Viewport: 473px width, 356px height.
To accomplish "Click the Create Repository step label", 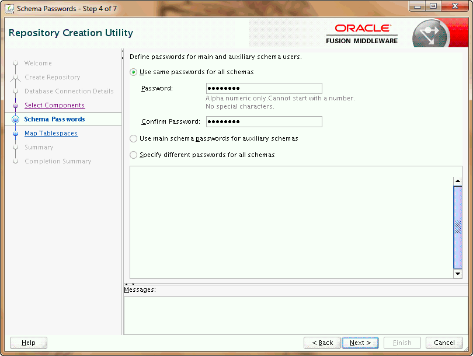I will pyautogui.click(x=53, y=77).
